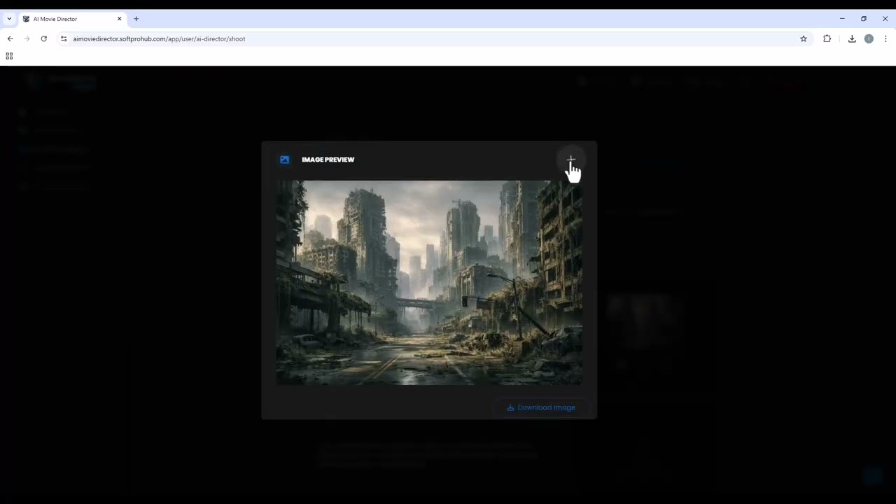
Task: Bookmark this page with the star
Action: [x=804, y=38]
